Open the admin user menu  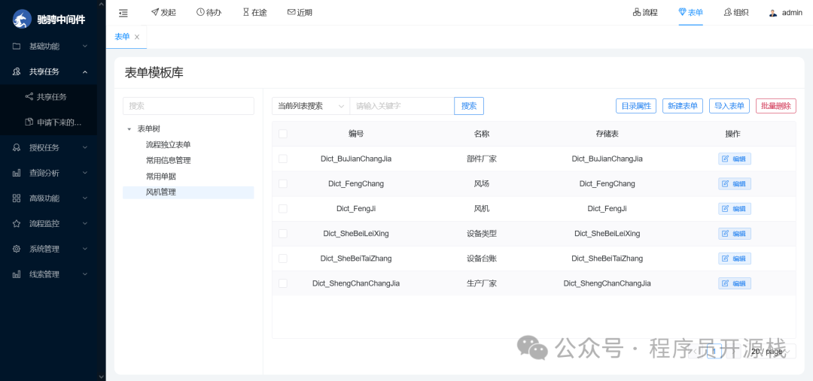pyautogui.click(x=785, y=13)
